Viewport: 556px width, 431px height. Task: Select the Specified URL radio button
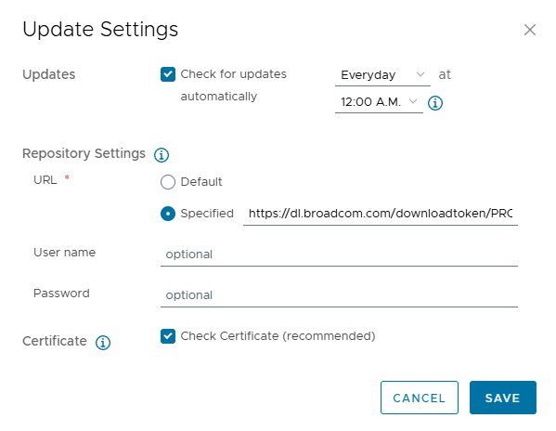click(168, 214)
